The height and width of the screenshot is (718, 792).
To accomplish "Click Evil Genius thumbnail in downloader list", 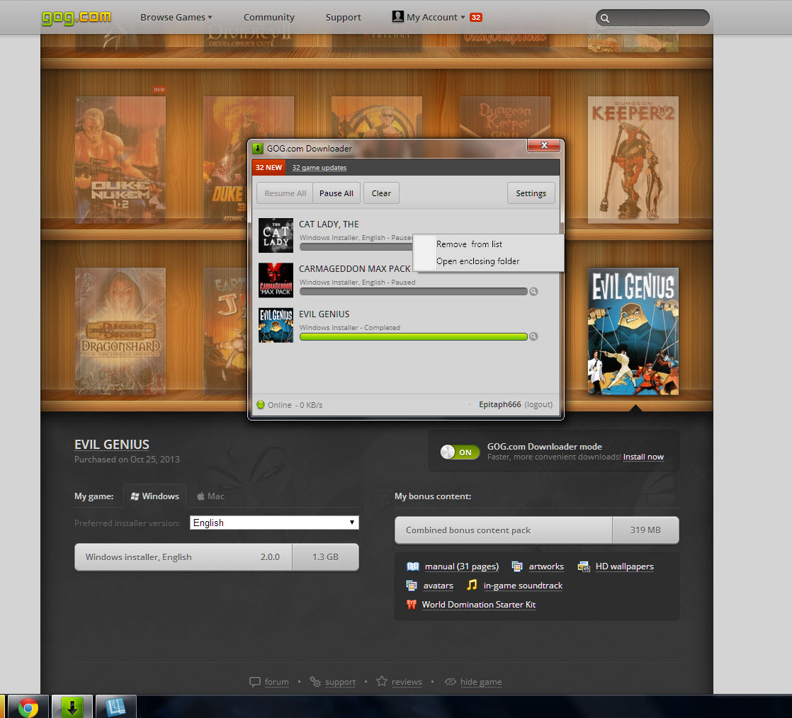I will click(x=276, y=325).
